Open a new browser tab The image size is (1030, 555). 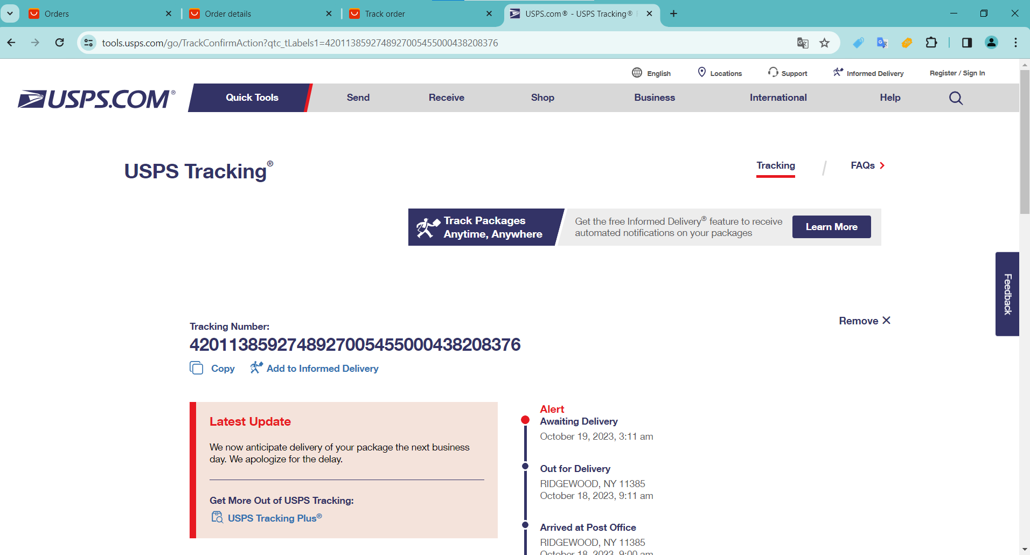click(x=673, y=13)
